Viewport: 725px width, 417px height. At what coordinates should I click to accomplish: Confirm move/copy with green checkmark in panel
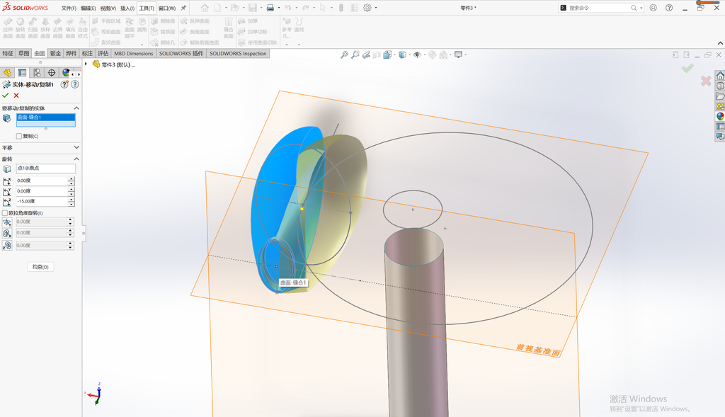tap(6, 96)
